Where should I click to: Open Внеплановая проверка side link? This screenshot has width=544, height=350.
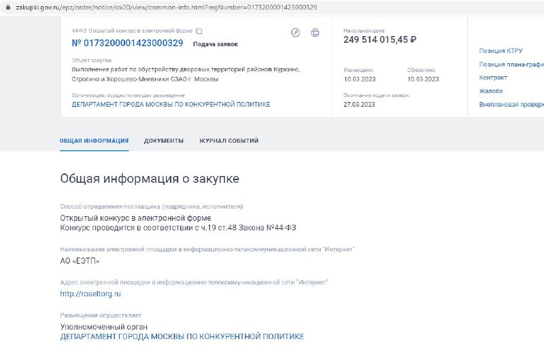click(x=511, y=105)
